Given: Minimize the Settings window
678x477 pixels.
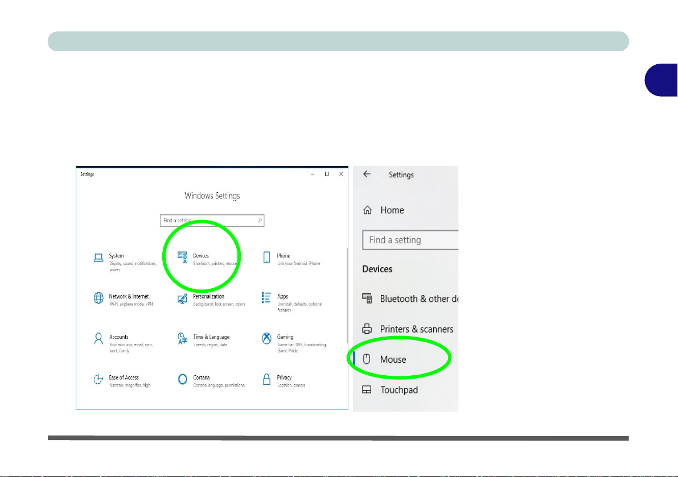Looking at the screenshot, I should click(x=312, y=174).
